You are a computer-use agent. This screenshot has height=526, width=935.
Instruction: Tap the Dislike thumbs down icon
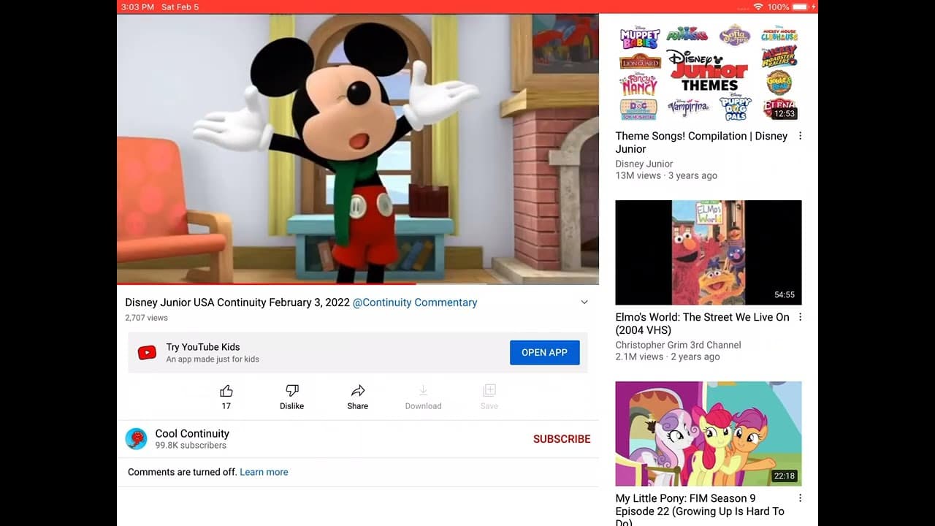tap(291, 391)
